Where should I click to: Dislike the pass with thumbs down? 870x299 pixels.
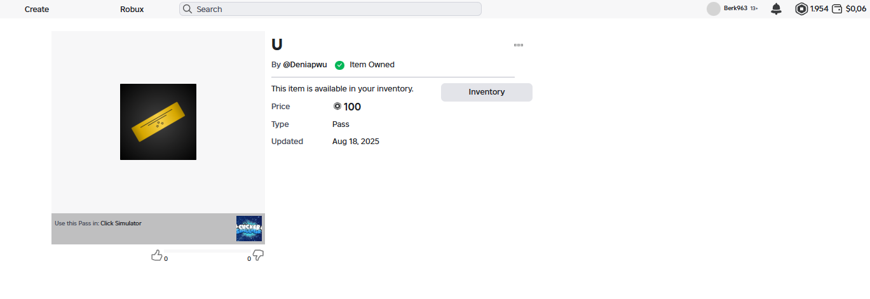[x=258, y=255]
